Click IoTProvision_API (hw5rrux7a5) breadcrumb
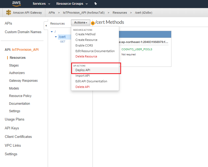Image resolution: width=208 pixels, height=167 pixels. point(84,13)
